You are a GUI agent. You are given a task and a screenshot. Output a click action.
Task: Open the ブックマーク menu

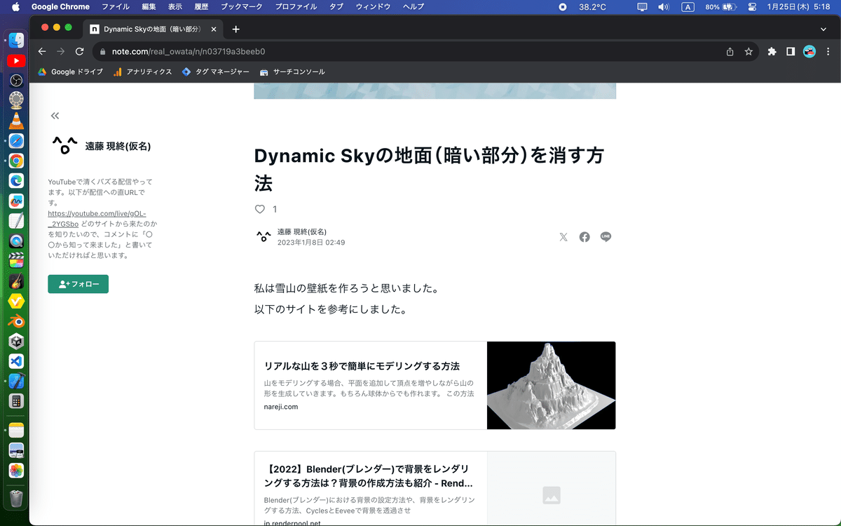coord(242,7)
